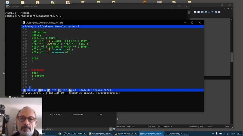Viewport: 243px width, 136px height.
Task: Toggle INS mode in Notepad++ status bar
Action: click(228, 127)
